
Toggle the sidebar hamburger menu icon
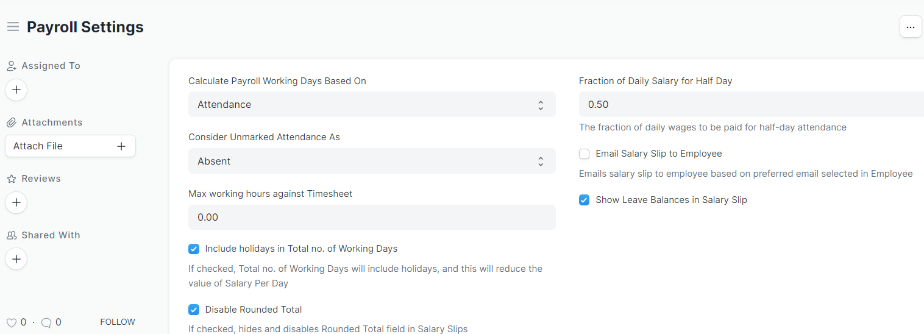[13, 27]
